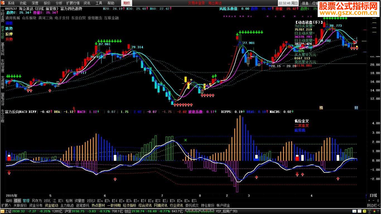Click the 电子支付 sector link
This screenshot has height=214, width=381.
coord(62,18)
